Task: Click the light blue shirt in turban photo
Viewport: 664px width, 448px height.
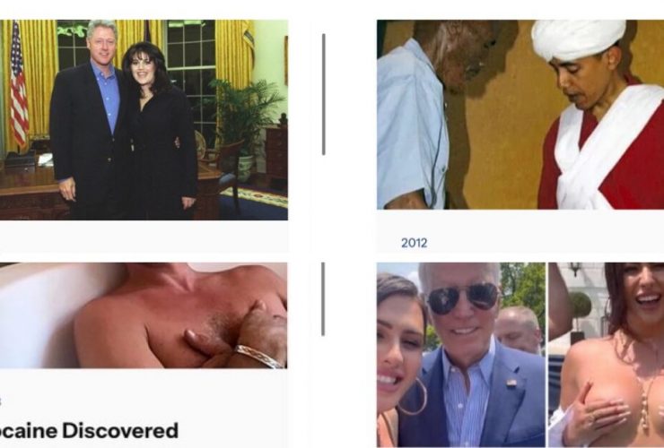Action: [x=411, y=127]
